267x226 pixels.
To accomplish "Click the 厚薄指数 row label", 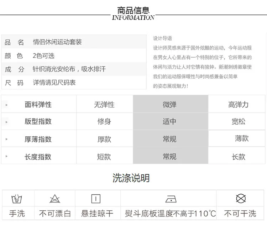I will coord(38,139).
